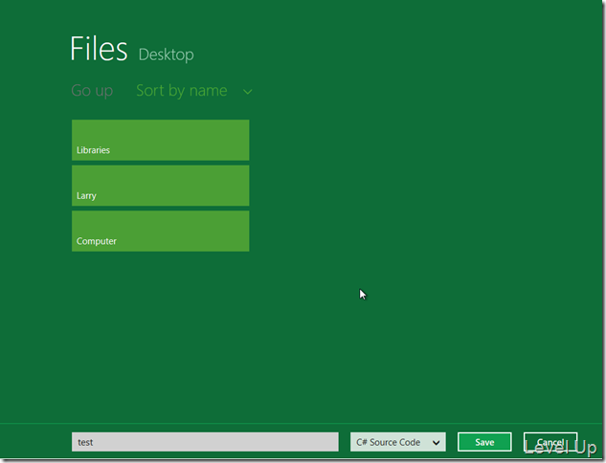Open the C# Source Code file type dropdown

click(397, 442)
